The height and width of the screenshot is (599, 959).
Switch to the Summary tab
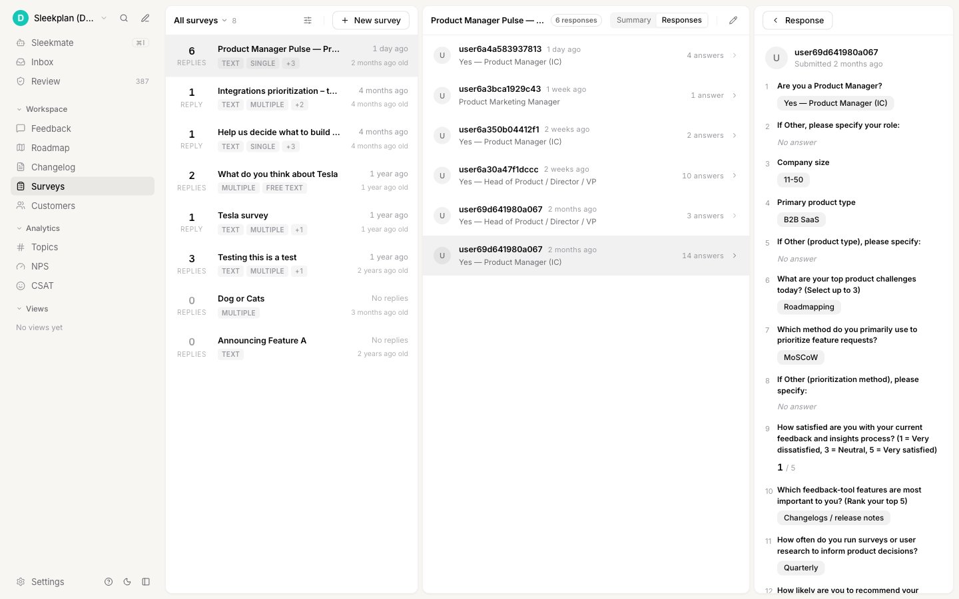tap(633, 20)
